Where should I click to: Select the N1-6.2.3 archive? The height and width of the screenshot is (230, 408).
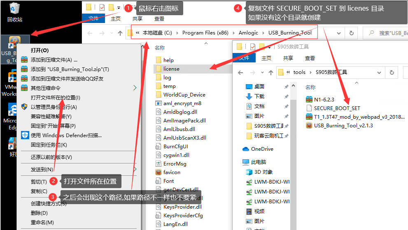320,99
